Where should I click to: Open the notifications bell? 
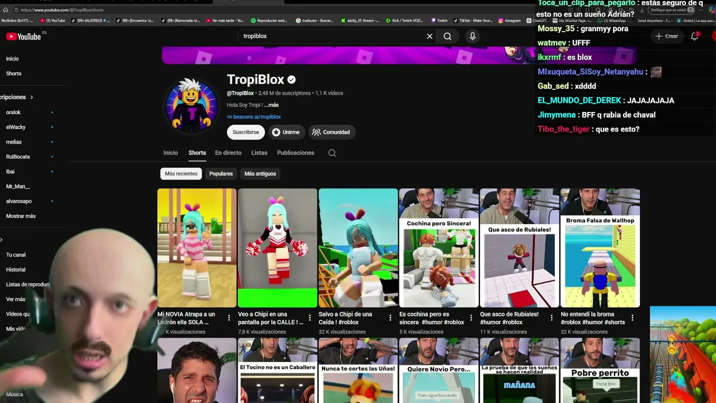[694, 36]
